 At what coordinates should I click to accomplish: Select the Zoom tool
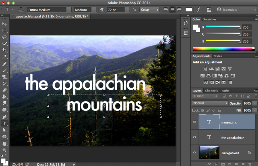coord(4,150)
